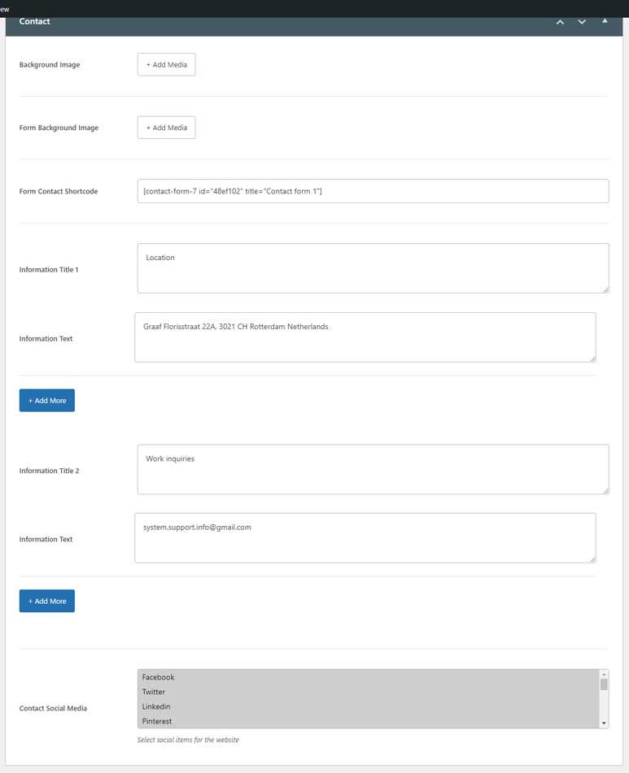The height and width of the screenshot is (773, 629).
Task: Add media for Form Background Image
Action: coord(166,128)
